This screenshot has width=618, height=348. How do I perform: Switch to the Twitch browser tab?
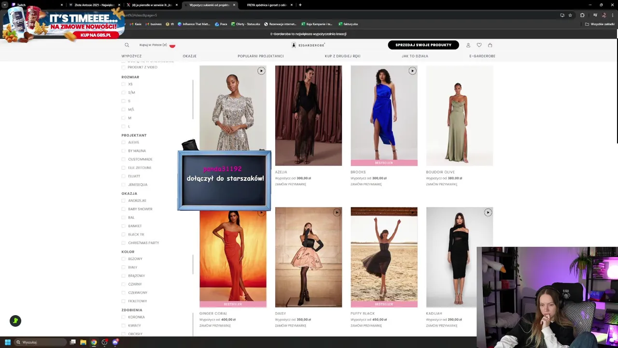coord(38,5)
